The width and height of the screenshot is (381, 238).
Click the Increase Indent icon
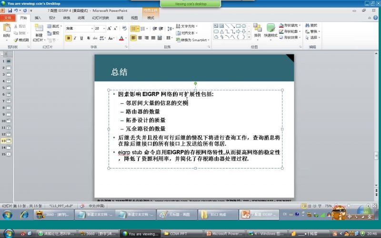tap(161, 29)
